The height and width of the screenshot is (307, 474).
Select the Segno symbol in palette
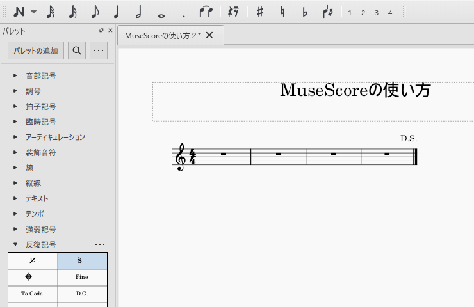(x=83, y=260)
